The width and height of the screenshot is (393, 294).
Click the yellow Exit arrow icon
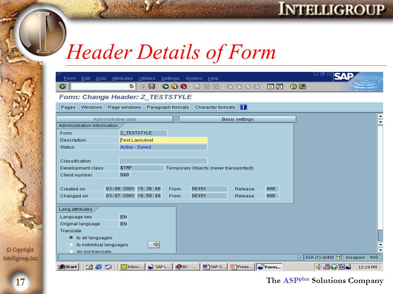175,87
